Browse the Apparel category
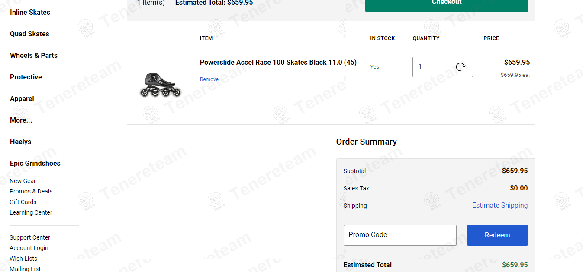Screen dimensions: 583x272 pyautogui.click(x=22, y=99)
